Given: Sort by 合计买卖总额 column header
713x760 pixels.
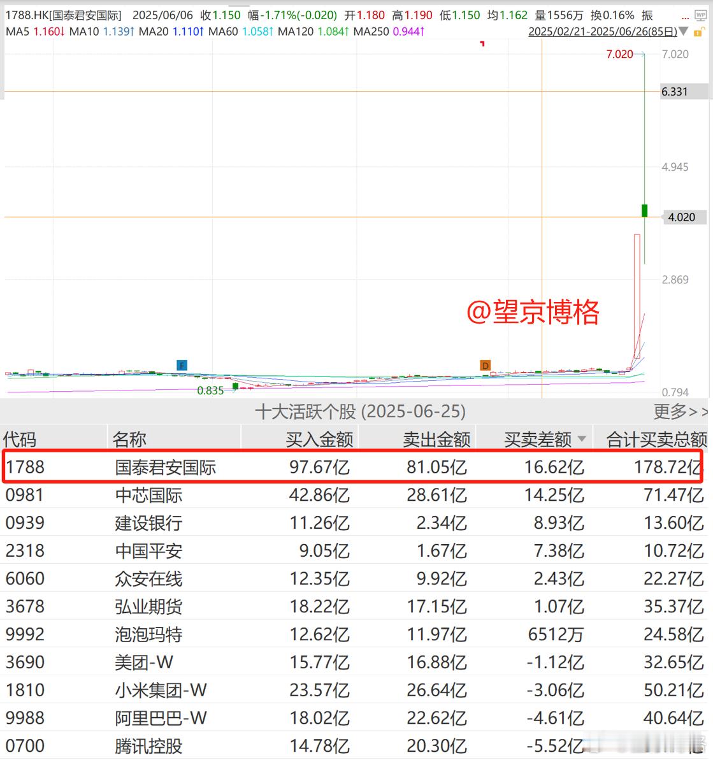Looking at the screenshot, I should tap(657, 439).
